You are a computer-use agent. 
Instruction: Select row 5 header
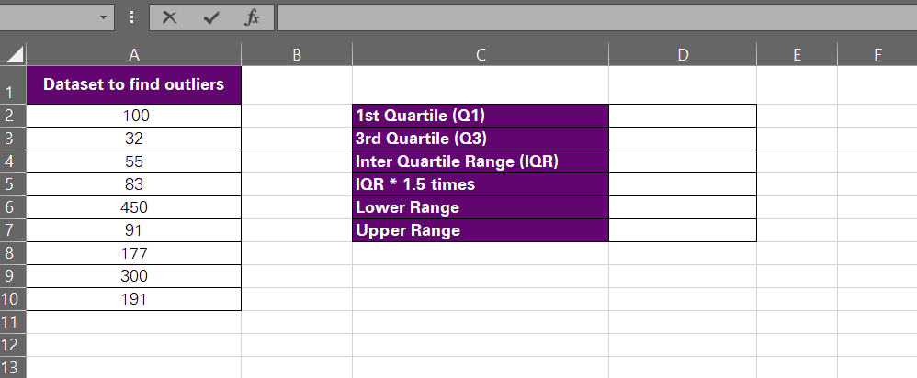click(x=13, y=184)
